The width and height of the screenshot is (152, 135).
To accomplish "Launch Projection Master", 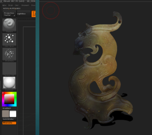I will coord(9,14).
